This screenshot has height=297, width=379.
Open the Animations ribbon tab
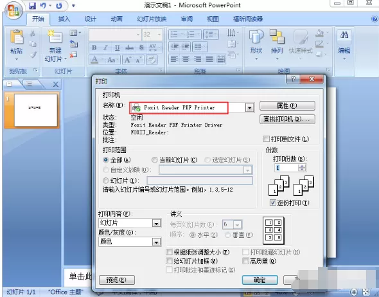click(116, 19)
